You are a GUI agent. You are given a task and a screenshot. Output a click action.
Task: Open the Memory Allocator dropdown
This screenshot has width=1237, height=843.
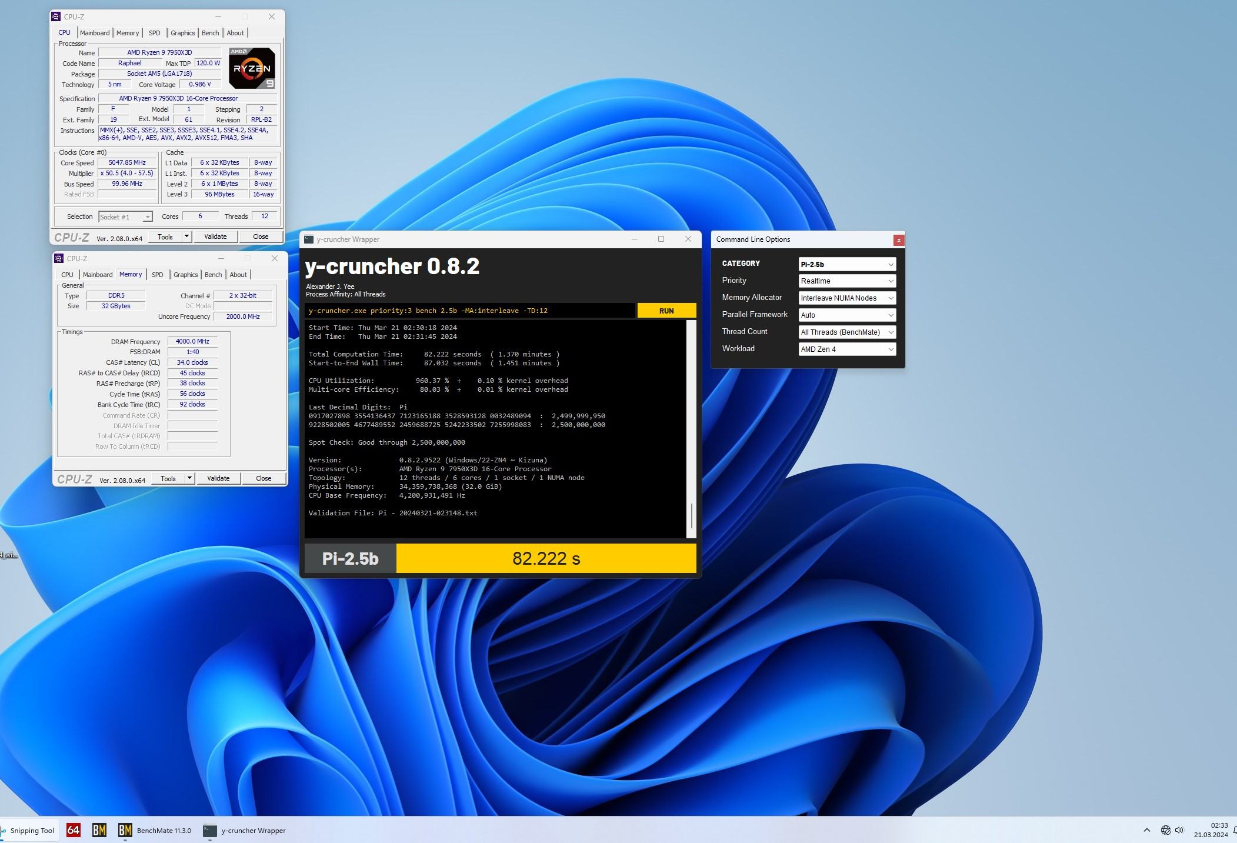tap(847, 298)
